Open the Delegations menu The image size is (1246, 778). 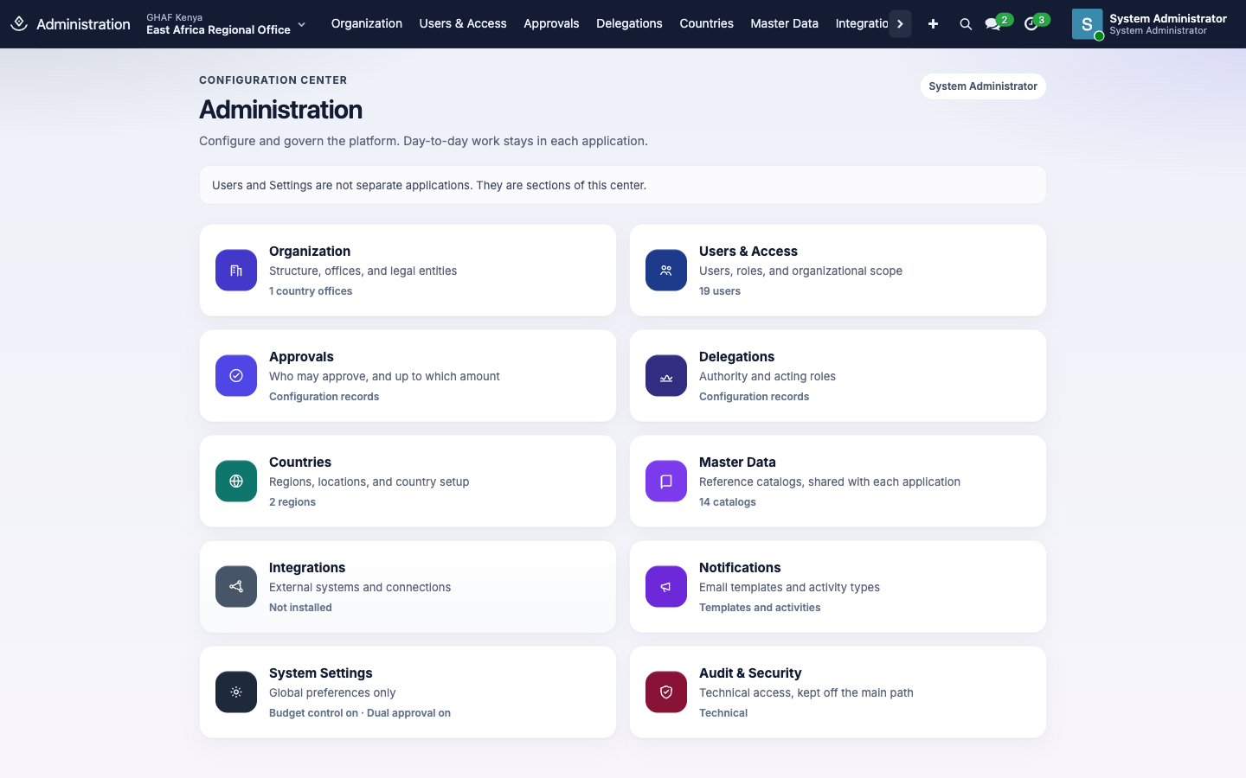pyautogui.click(x=629, y=24)
